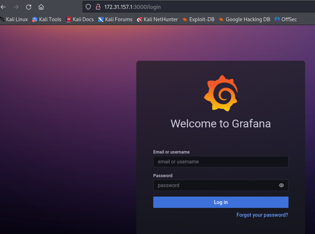
Task: Open the tracking protection shield icon
Action: coord(89,7)
